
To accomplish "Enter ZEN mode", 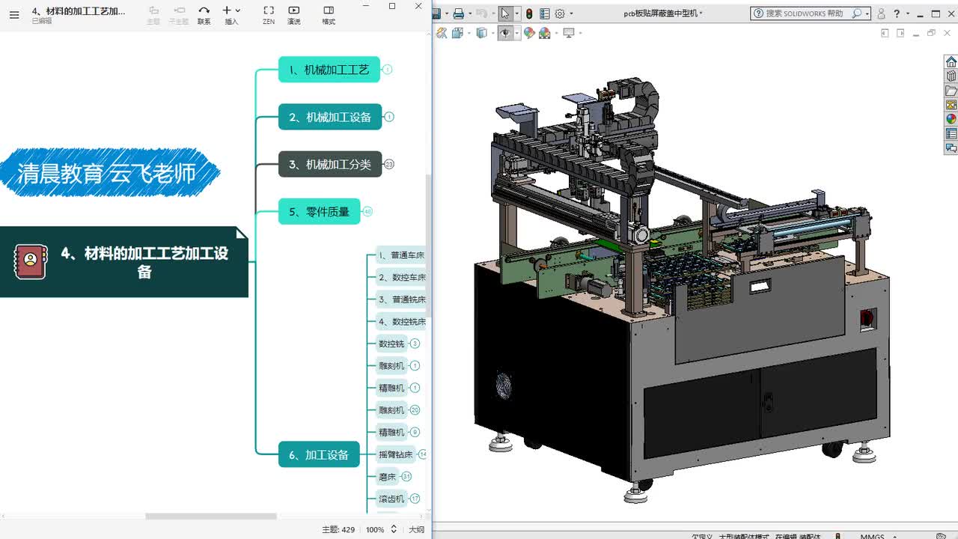I will (x=269, y=14).
